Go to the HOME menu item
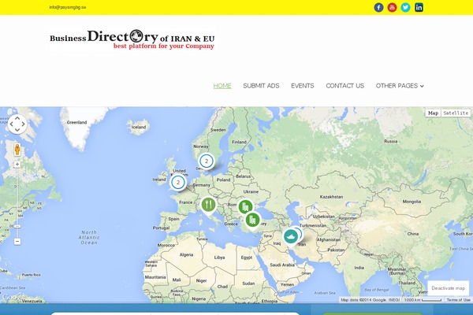This screenshot has width=473, height=315. tap(222, 86)
